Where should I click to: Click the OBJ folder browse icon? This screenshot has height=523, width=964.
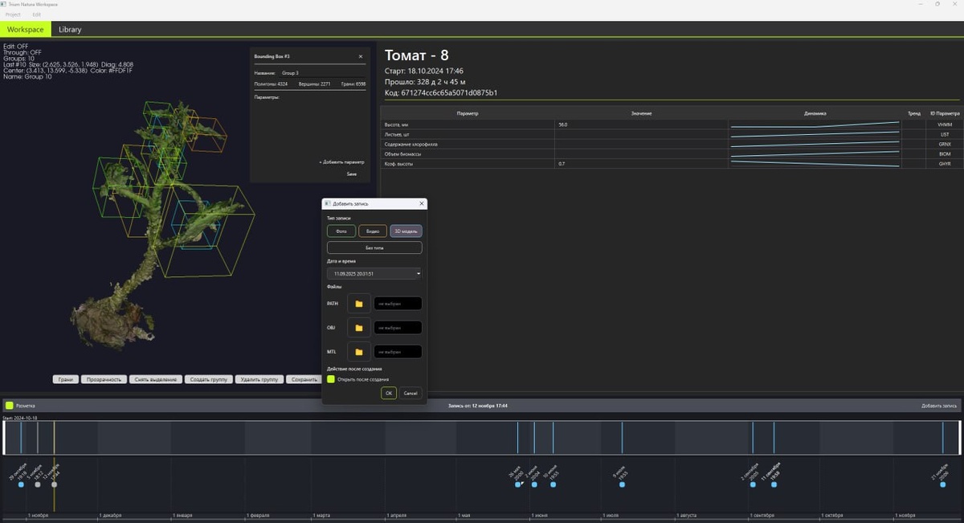359,328
